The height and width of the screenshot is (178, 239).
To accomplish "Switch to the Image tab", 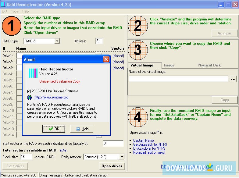I will tap(169, 65).
